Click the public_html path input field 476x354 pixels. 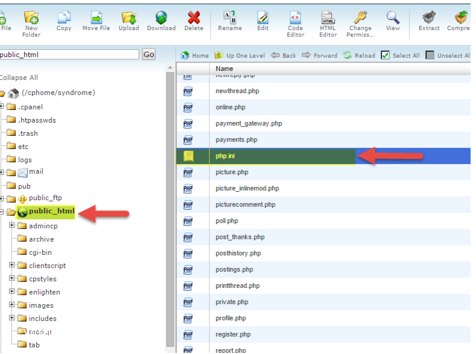69,55
